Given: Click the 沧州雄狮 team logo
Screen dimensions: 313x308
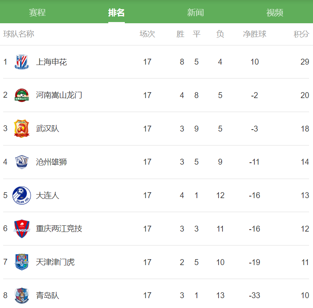Looking at the screenshot, I should point(22,162).
